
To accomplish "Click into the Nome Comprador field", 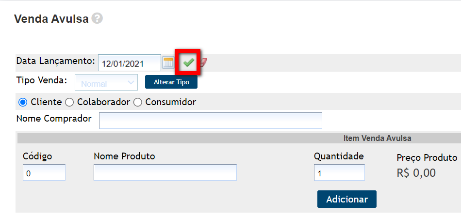I will click(x=210, y=121).
